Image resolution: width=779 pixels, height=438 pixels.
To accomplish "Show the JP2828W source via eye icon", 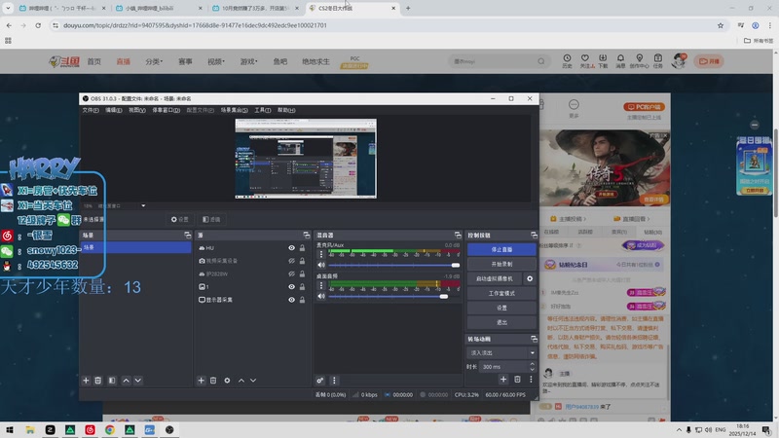I will (x=291, y=274).
